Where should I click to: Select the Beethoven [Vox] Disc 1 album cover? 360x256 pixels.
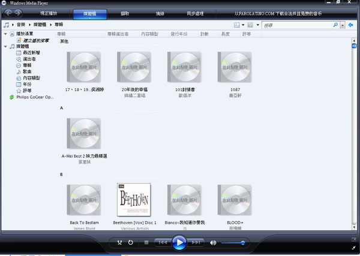pyautogui.click(x=134, y=200)
